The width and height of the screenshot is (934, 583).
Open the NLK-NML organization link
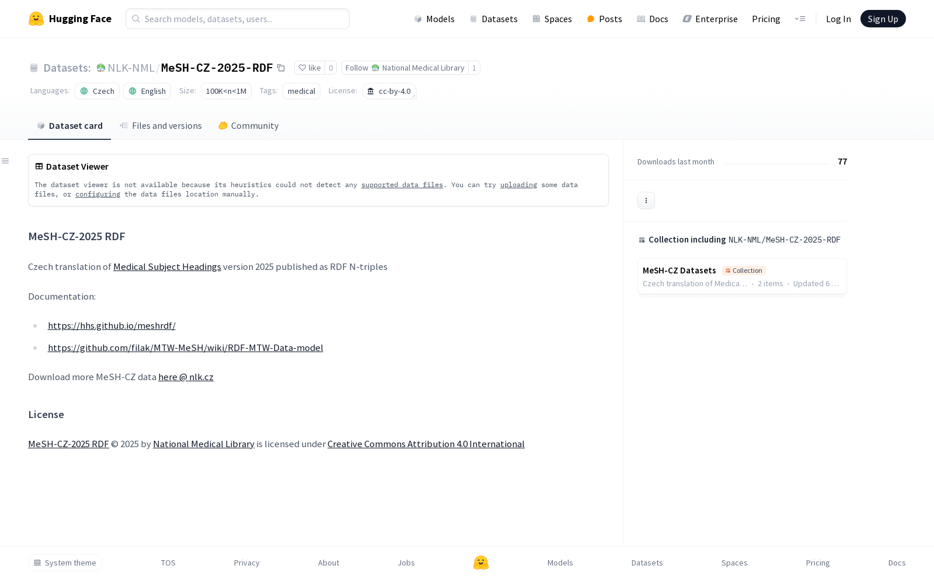coord(131,68)
